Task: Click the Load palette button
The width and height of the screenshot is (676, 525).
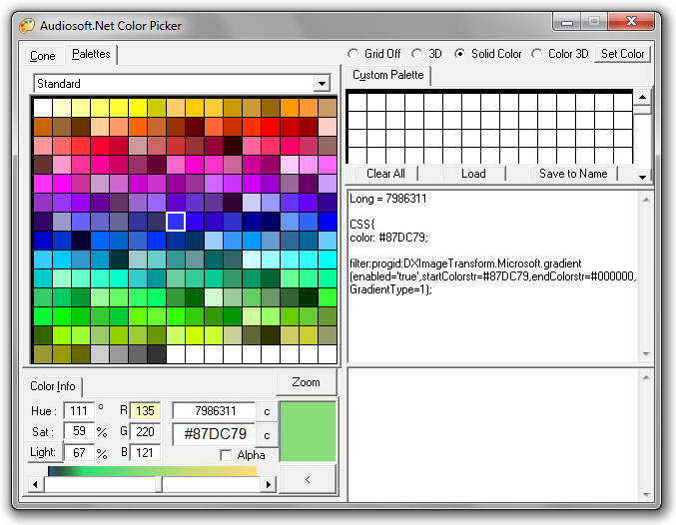Action: (473, 174)
